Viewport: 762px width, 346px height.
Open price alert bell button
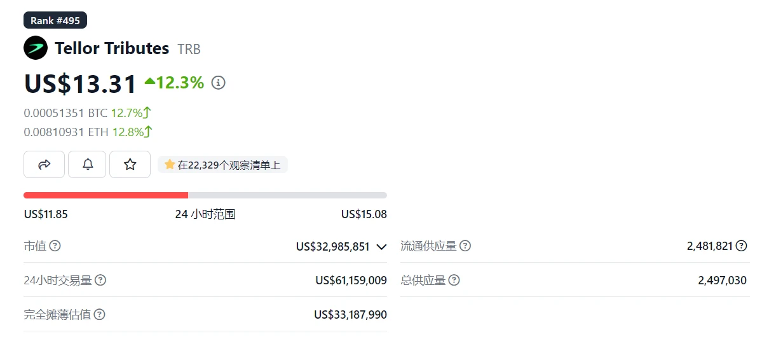pos(88,165)
